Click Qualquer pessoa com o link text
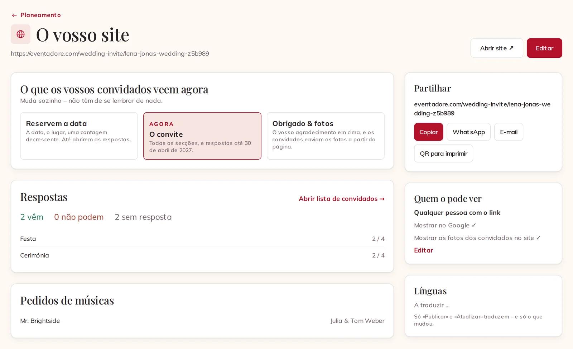The width and height of the screenshot is (573, 349). 457,213
